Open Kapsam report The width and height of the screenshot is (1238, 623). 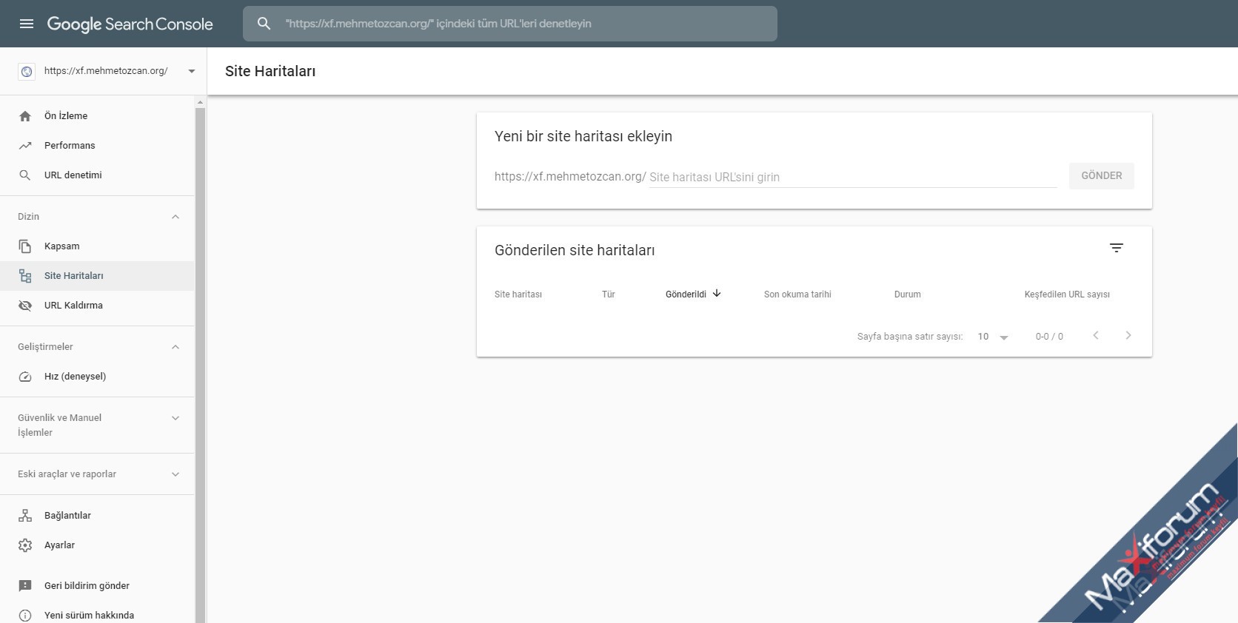click(97, 246)
